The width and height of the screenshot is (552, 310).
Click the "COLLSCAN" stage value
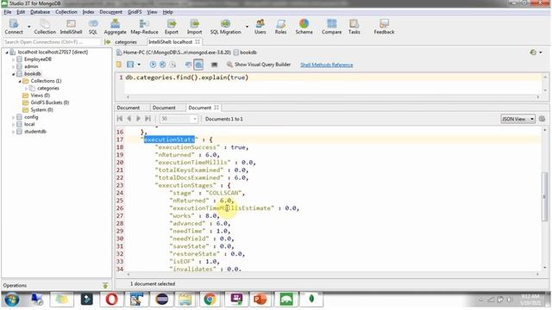tap(224, 193)
